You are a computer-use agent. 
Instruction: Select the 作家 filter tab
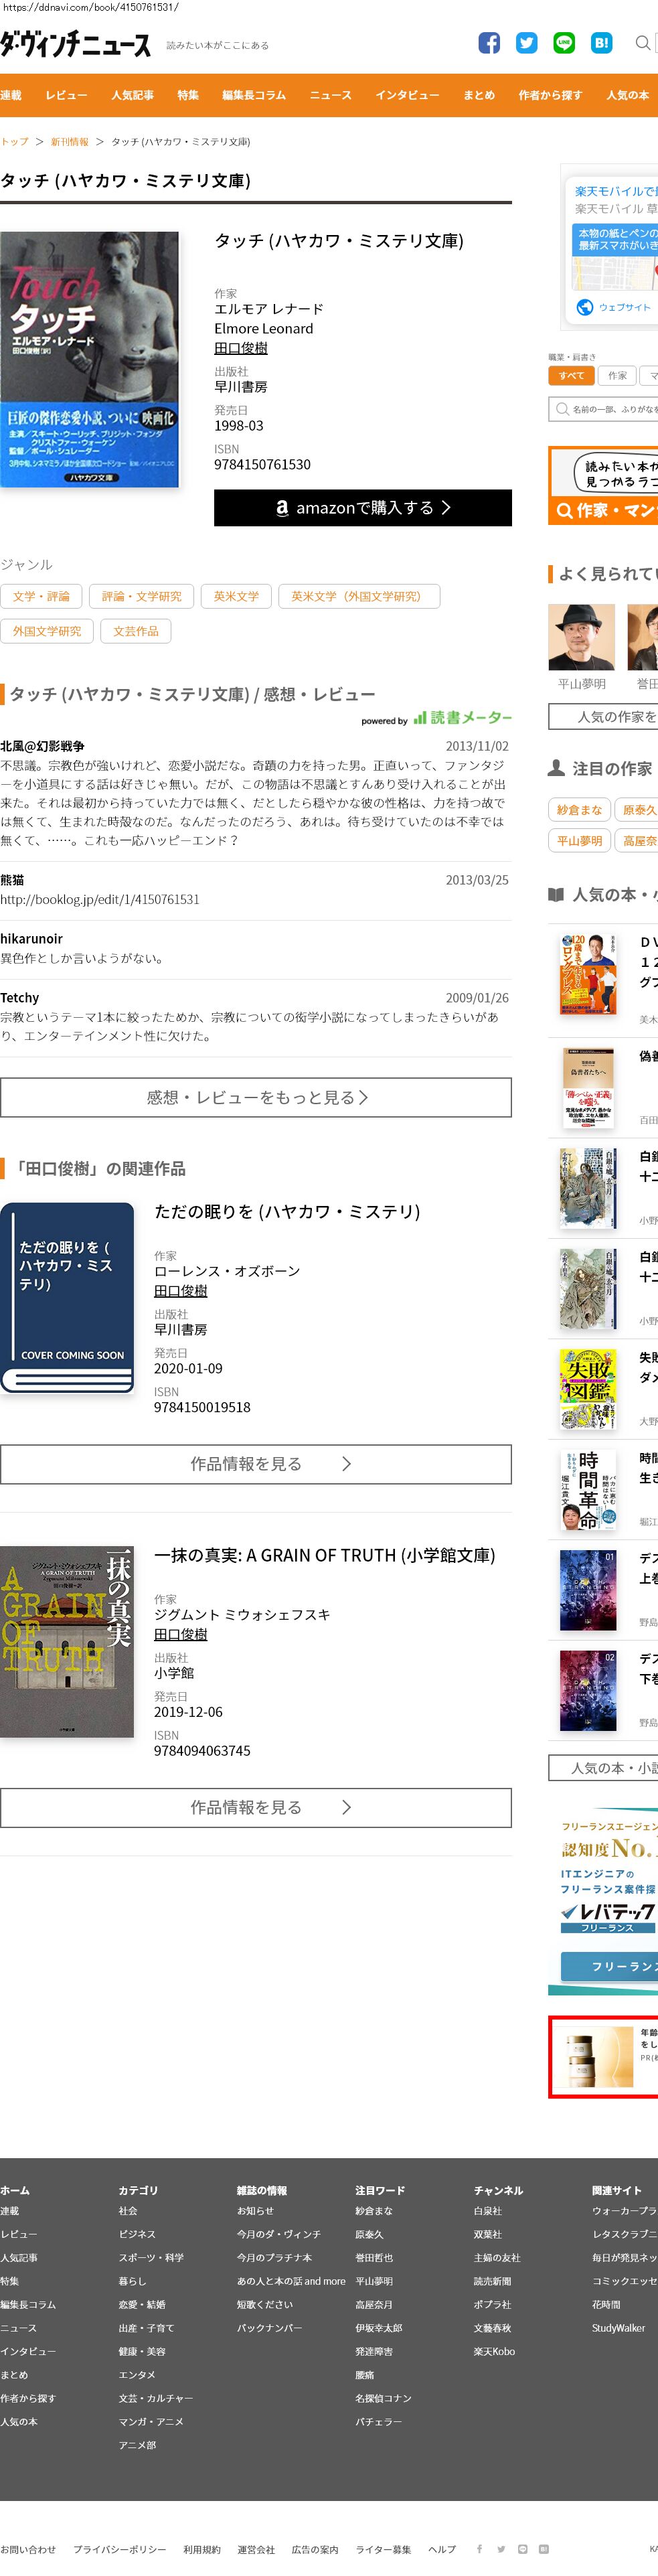point(618,375)
